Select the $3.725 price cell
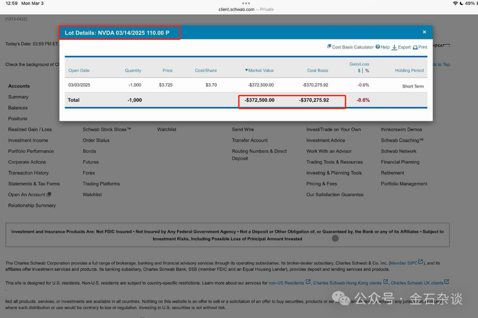This screenshot has width=478, height=318. click(166, 85)
